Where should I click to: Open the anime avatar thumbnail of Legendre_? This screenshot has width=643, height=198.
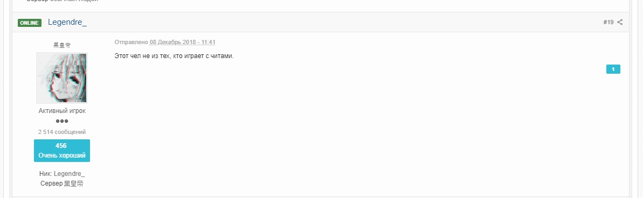[x=62, y=77]
